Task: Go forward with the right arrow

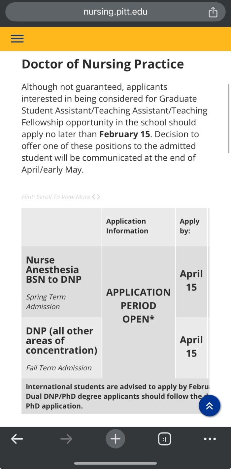Action: click(66, 439)
